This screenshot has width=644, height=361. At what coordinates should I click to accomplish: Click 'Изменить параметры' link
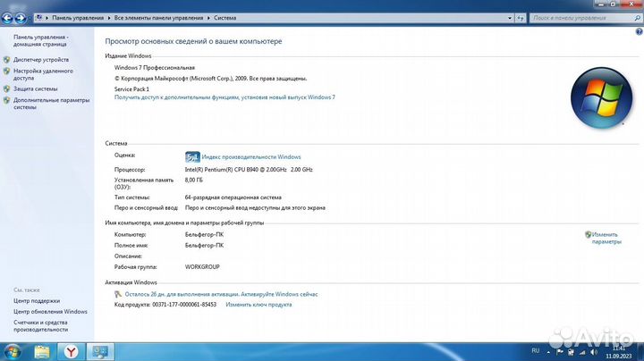[606, 239]
